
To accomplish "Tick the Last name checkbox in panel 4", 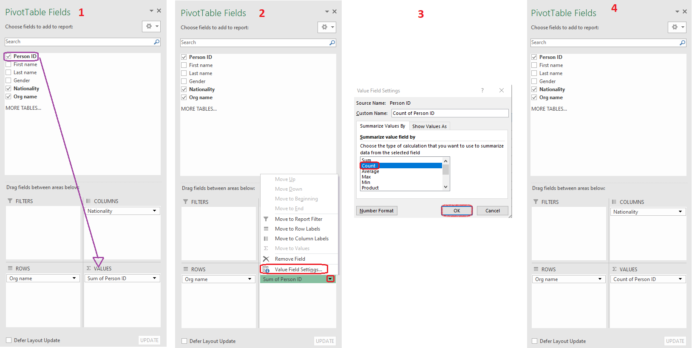I will pyautogui.click(x=534, y=73).
